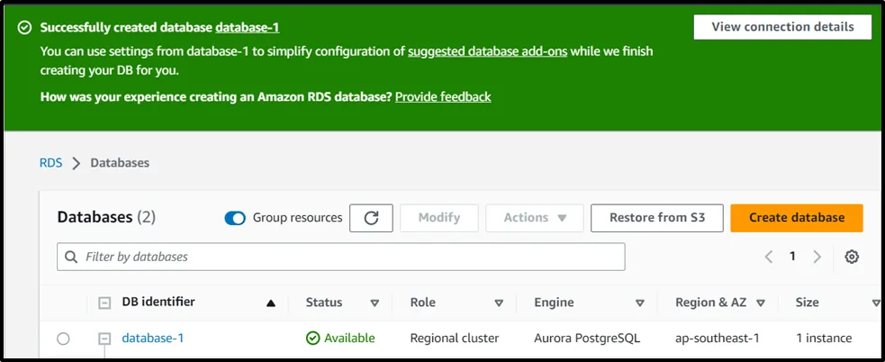Sort by Status column arrow

(375, 303)
